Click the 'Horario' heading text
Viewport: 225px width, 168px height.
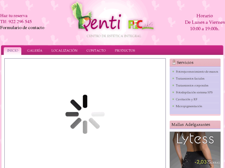pos(205,16)
